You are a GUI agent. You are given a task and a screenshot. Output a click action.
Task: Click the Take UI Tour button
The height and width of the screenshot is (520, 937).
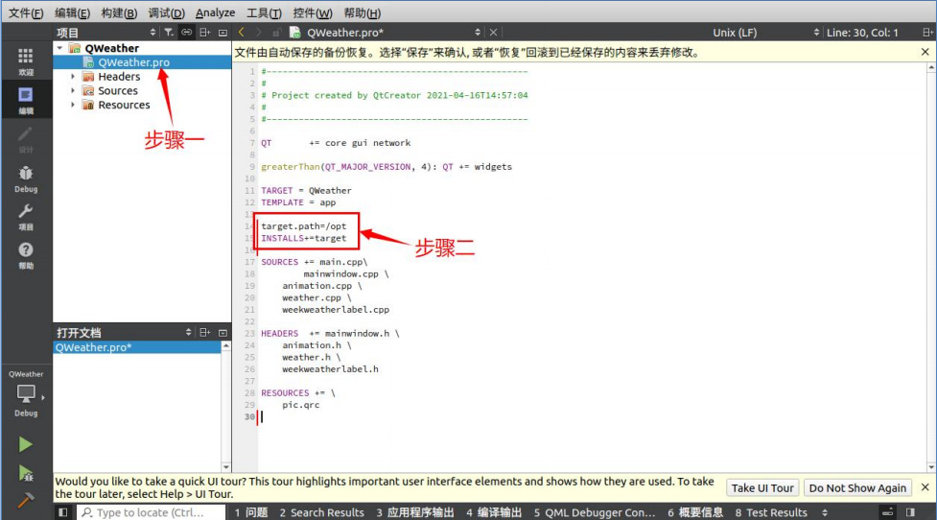click(762, 487)
